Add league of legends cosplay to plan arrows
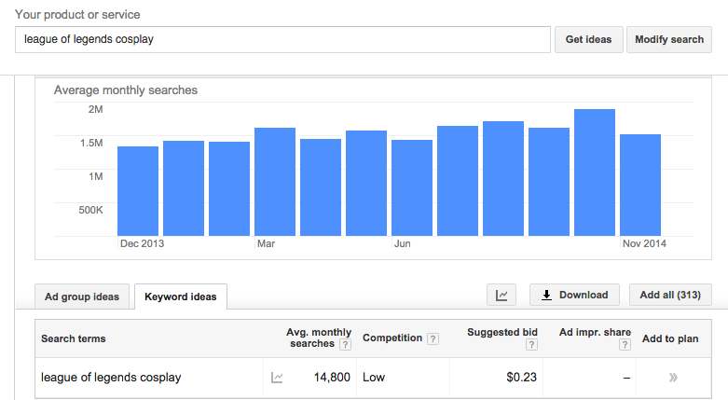The height and width of the screenshot is (400, 728). coord(673,378)
